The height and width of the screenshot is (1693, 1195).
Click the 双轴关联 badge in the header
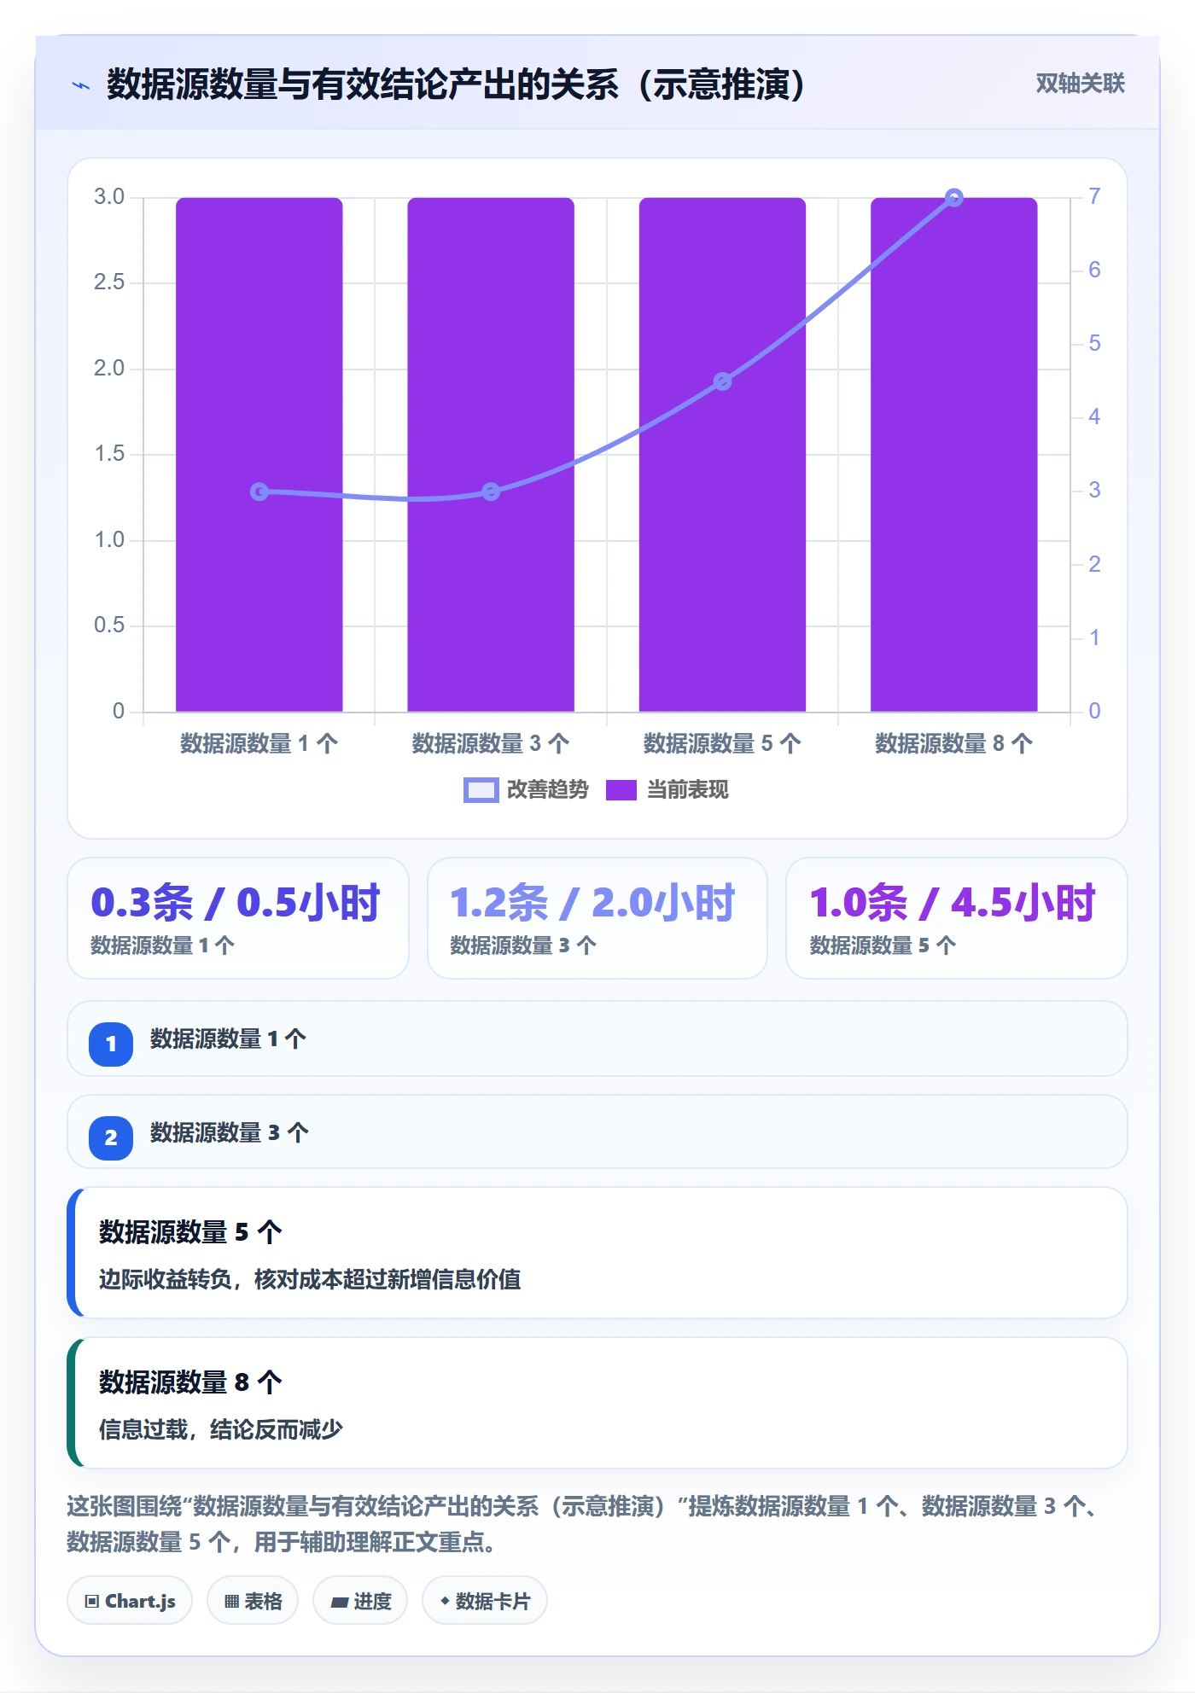(1080, 83)
